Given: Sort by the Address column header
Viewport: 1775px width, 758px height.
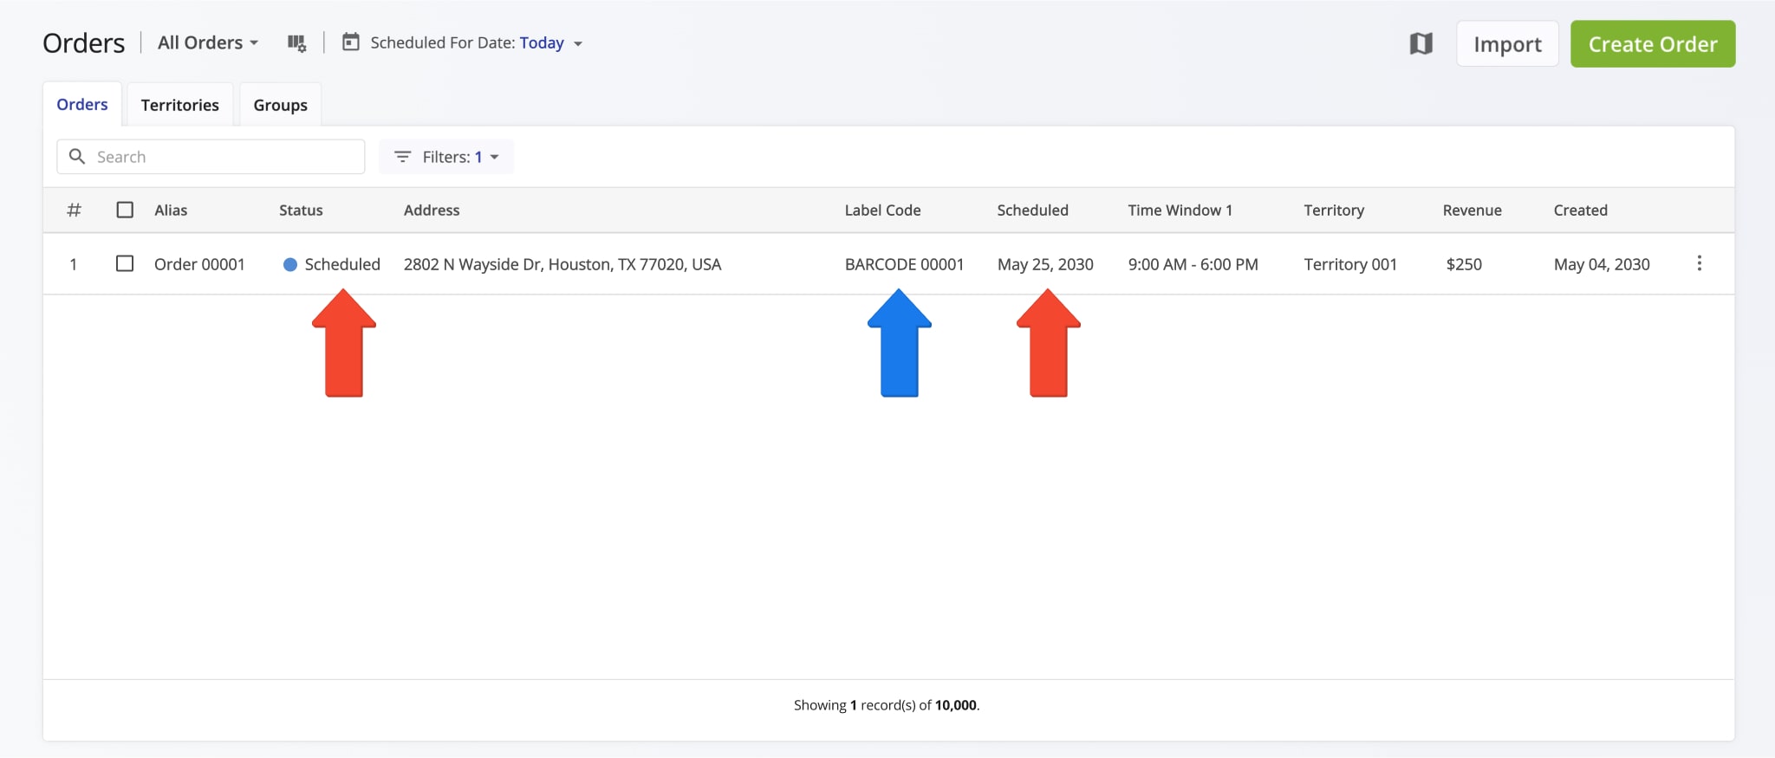Looking at the screenshot, I should [432, 210].
